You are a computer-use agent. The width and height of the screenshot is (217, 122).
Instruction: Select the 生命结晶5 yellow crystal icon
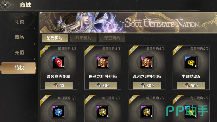pos(191,62)
